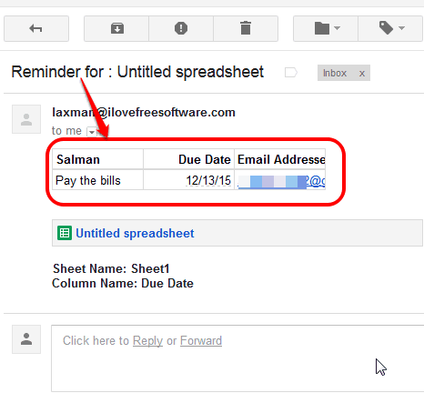The image size is (424, 393).
Task: Report this message as spam
Action: point(181,28)
